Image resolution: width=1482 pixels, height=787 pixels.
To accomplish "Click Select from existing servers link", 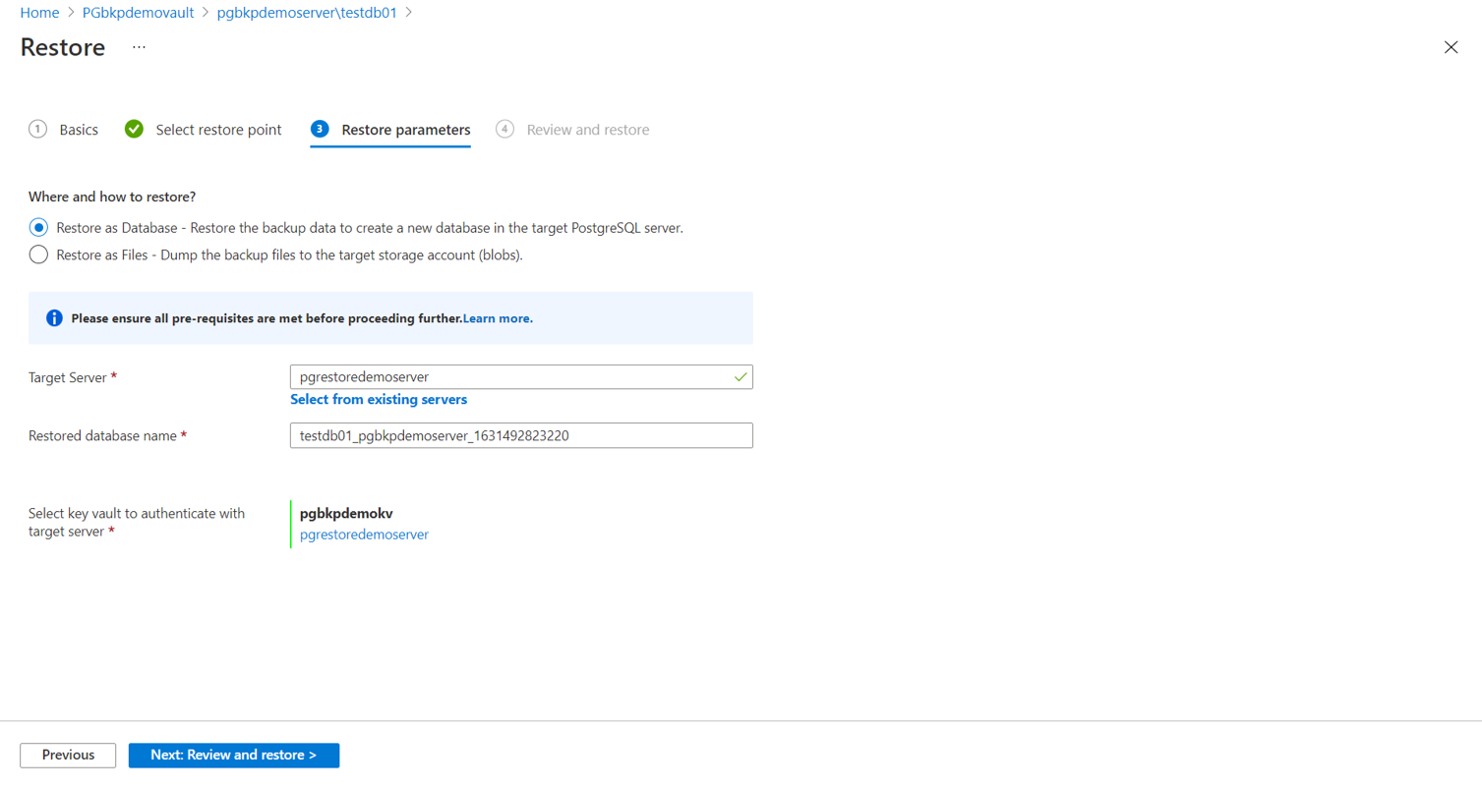I will click(x=378, y=399).
